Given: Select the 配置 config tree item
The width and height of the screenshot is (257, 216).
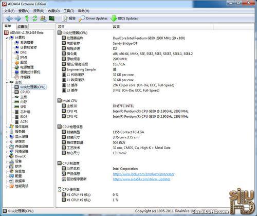Looking at the screenshot, I should tap(15, 176).
